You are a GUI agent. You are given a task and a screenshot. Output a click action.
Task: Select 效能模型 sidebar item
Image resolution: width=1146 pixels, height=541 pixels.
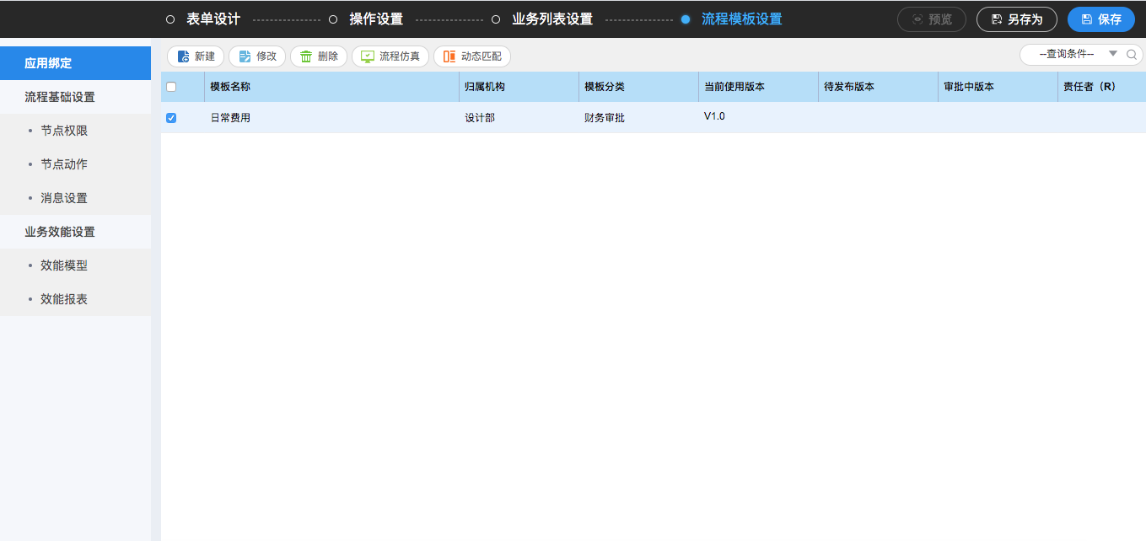pos(75,265)
